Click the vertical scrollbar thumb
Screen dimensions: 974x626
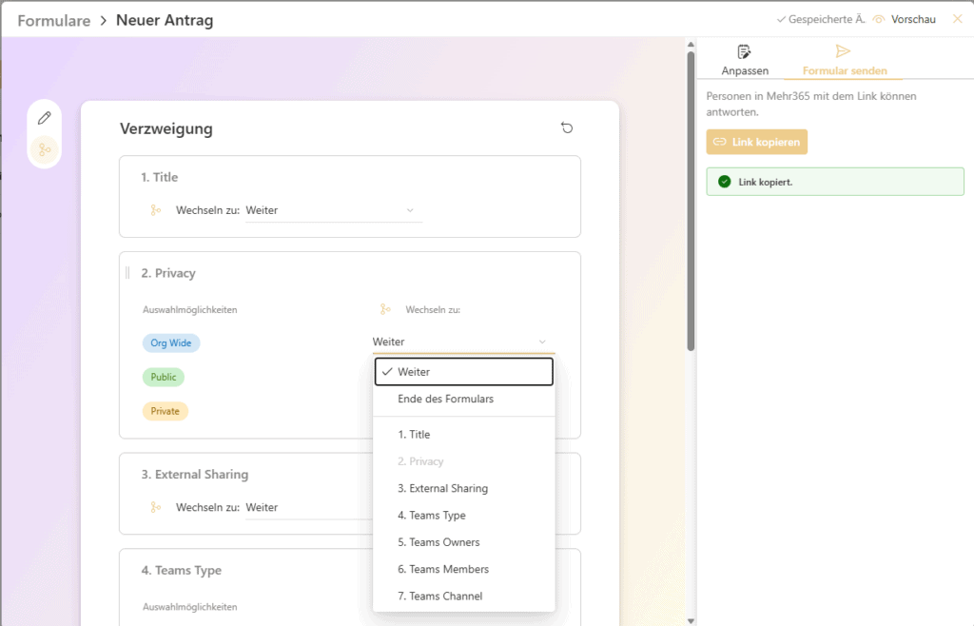(691, 202)
